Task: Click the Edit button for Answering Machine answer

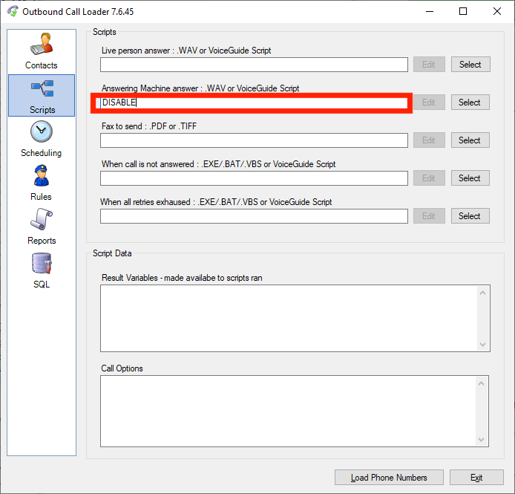Action: [x=429, y=103]
